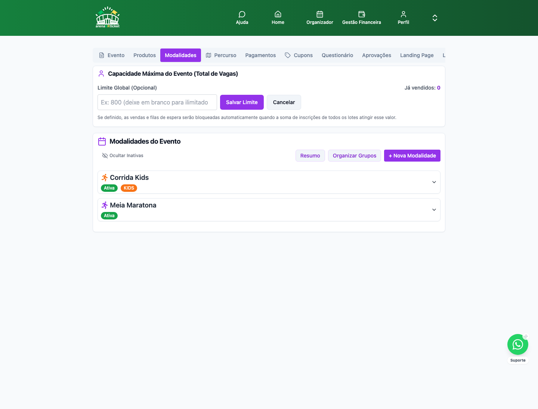The image size is (538, 409).
Task: Focus the Limite Global input field
Action: [x=157, y=102]
